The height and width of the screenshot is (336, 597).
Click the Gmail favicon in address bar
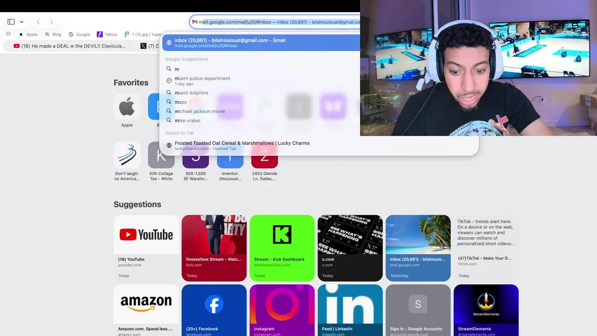tap(194, 22)
